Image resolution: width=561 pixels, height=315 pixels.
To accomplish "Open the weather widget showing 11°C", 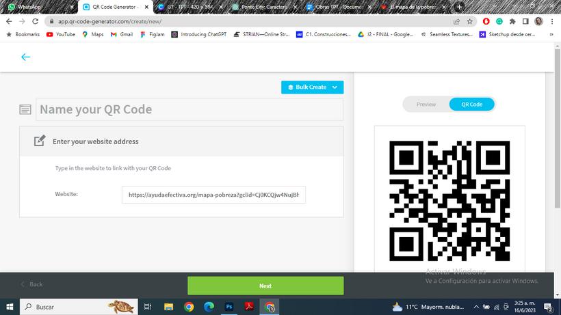I will (428, 307).
